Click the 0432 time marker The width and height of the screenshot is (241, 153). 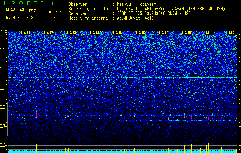(x=49, y=33)
